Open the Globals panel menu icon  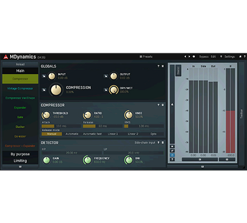point(163,66)
